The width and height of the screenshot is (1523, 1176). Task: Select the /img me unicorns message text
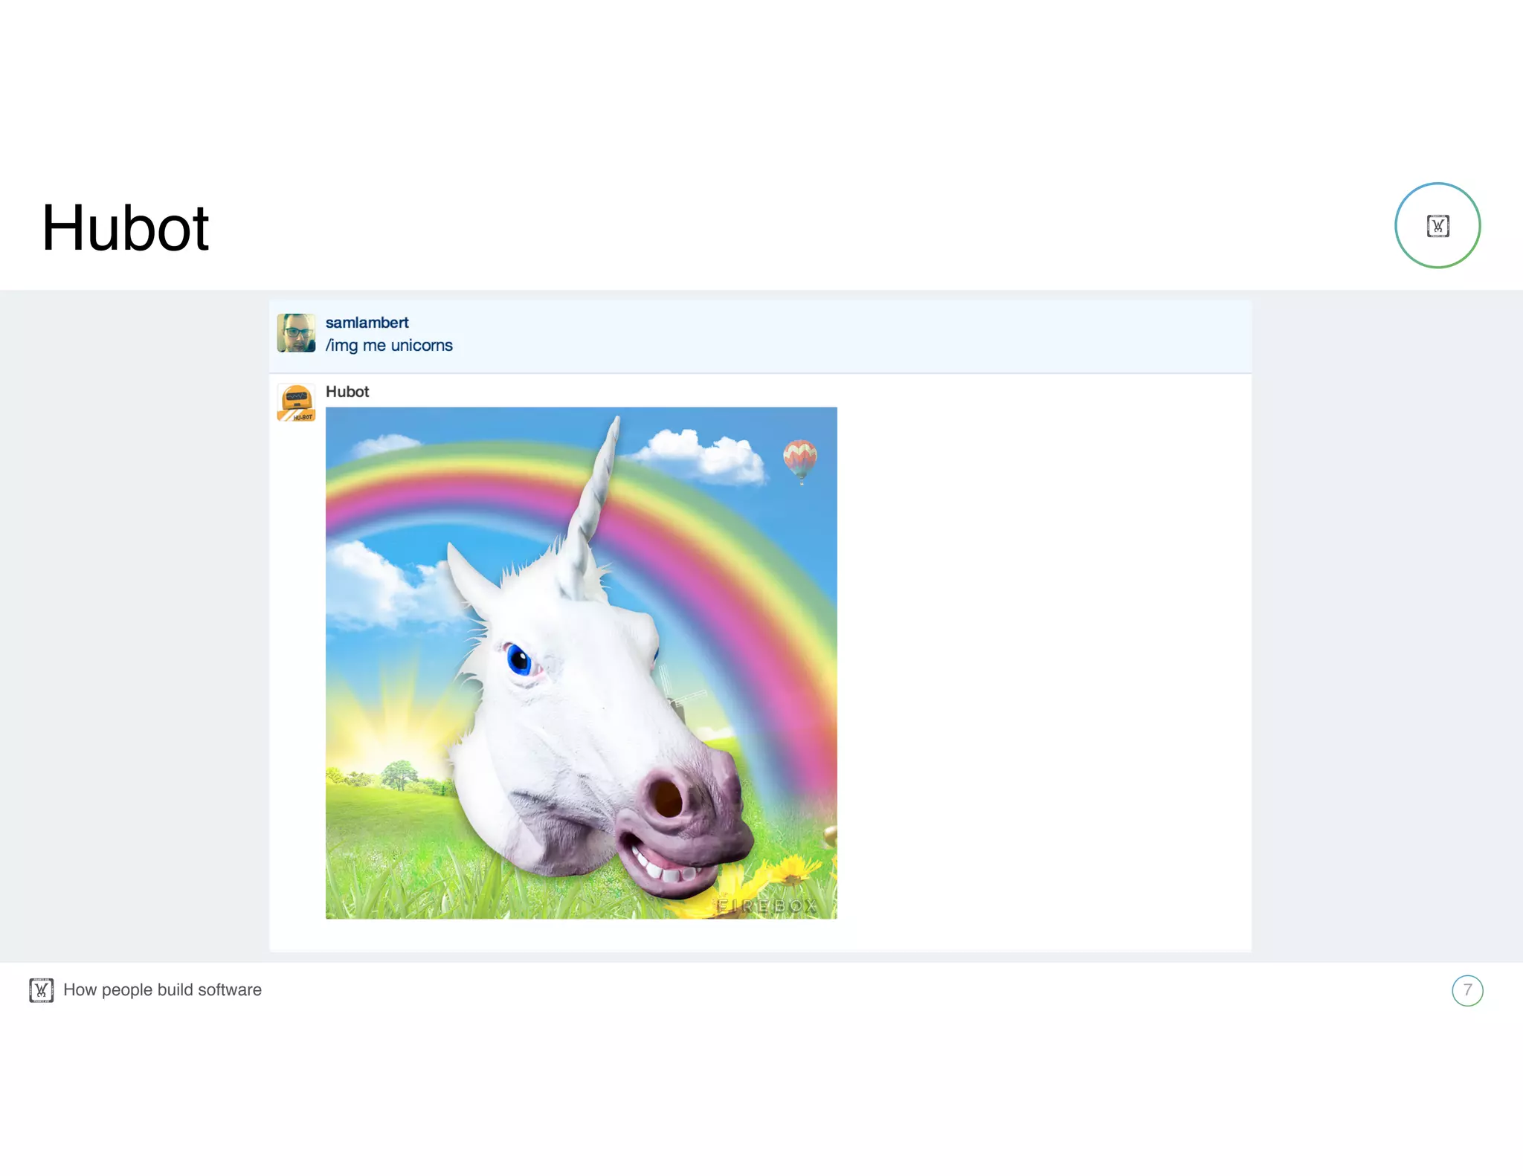[x=389, y=346]
